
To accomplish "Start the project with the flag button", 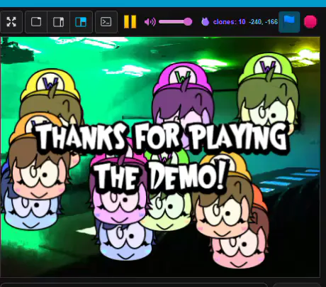I will coord(289,22).
